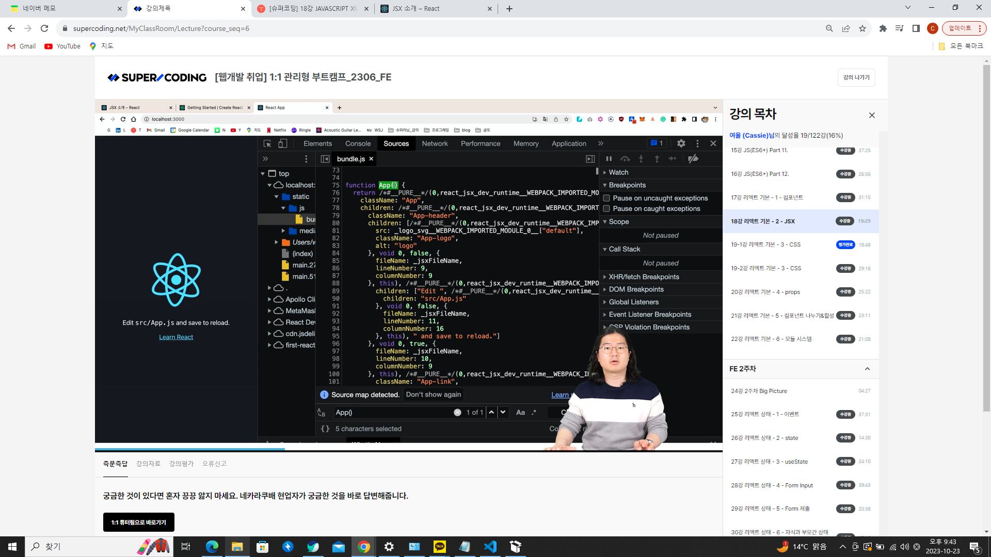Click the Gmail bookmark
This screenshot has height=557, width=991.
22,46
